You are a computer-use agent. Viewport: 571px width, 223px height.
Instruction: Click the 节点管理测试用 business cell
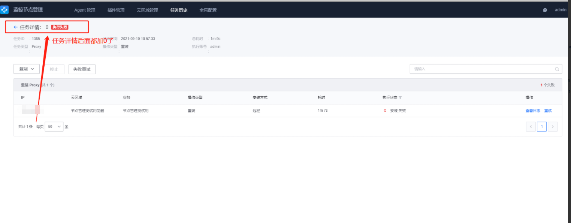(x=136, y=111)
